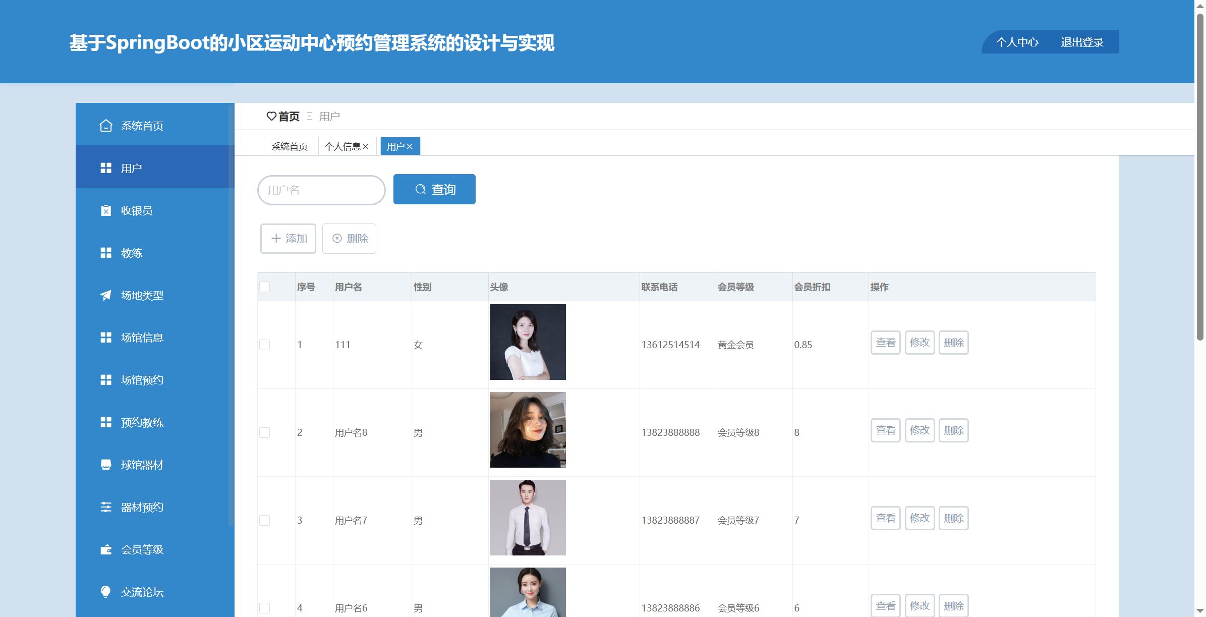
Task: Click the sidebar menu scrollbar
Action: click(231, 315)
